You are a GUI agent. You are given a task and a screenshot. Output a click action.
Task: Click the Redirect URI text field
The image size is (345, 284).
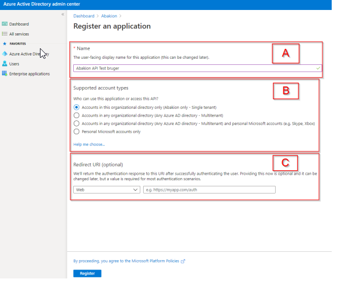[x=209, y=190]
